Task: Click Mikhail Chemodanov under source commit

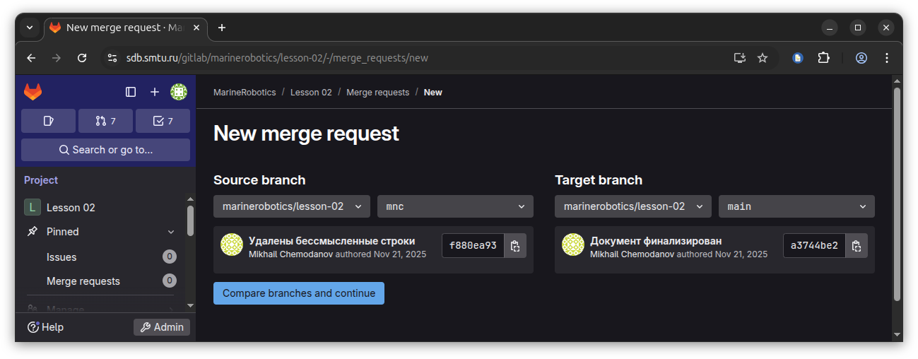Action: click(x=290, y=254)
